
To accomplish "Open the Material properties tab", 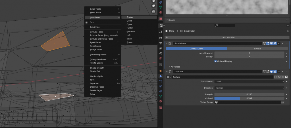I will (161, 101).
